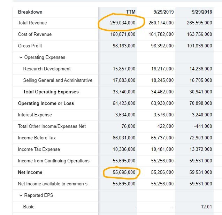Click the circled TTM Net Income value
Viewport: 222px width, 215px height.
(x=124, y=172)
